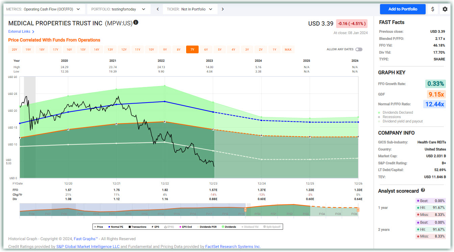Select the 10Y time range
Screen dimensions: 454x252
pos(151,50)
